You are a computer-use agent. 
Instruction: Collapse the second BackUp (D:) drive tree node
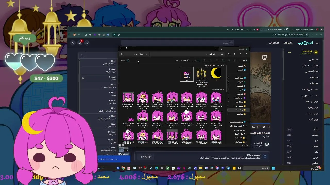tap(248, 134)
